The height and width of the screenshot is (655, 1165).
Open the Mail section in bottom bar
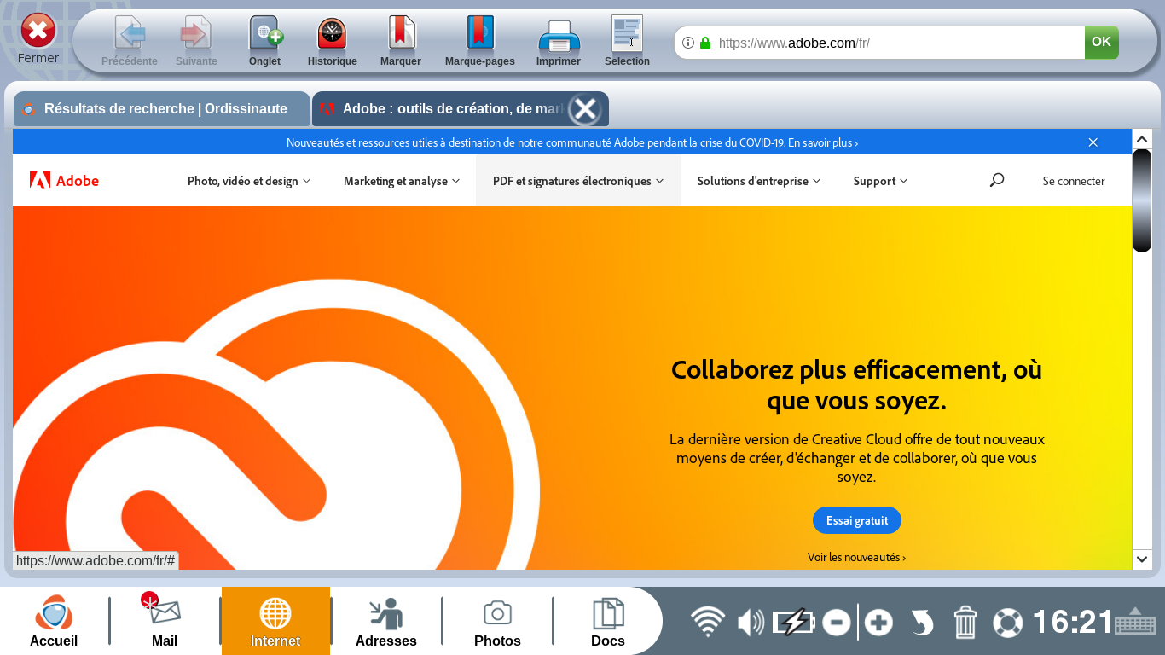point(165,621)
